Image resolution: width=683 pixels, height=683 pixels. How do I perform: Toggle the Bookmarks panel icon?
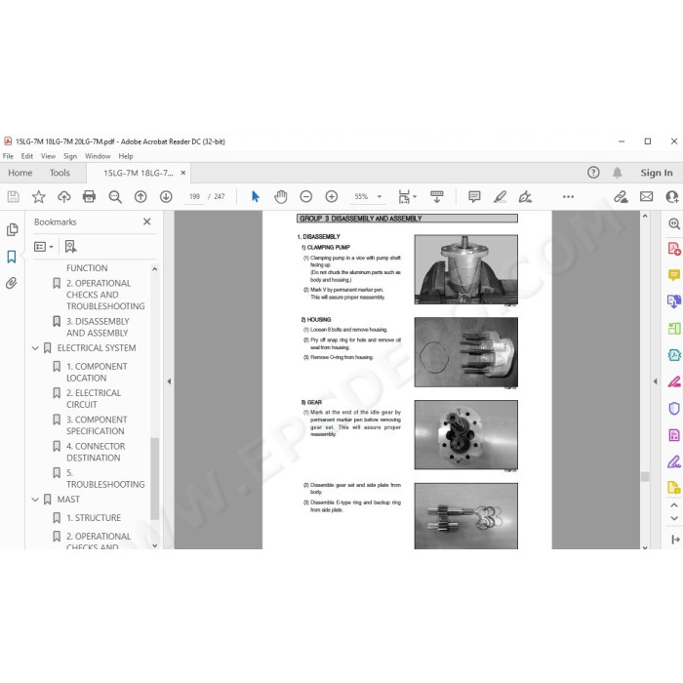click(x=12, y=257)
